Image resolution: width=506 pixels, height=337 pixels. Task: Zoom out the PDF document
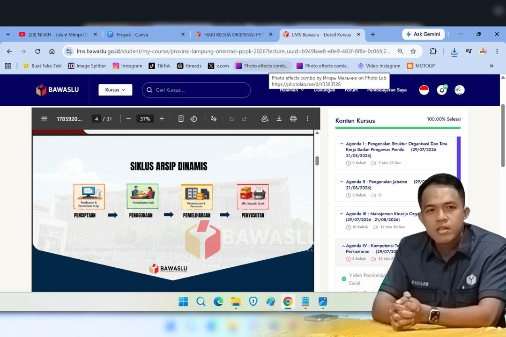pos(128,119)
